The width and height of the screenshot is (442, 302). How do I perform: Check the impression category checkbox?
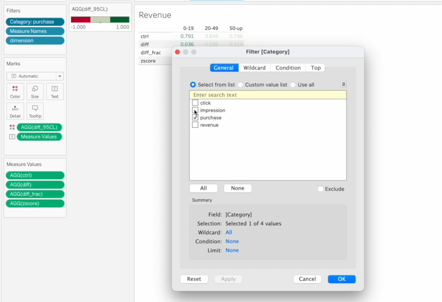[195, 110]
